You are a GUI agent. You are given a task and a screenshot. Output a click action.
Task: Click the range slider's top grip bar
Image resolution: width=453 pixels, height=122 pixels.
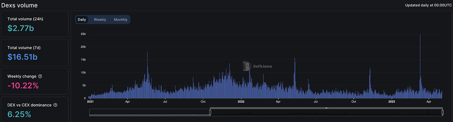point(326,108)
